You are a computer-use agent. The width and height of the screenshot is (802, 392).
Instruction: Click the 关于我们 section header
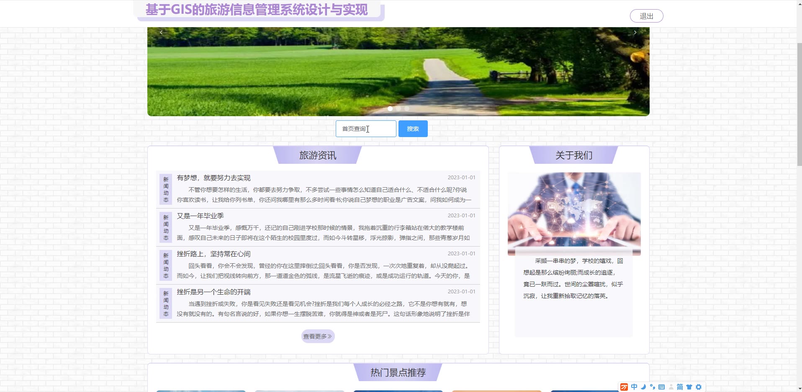click(574, 155)
